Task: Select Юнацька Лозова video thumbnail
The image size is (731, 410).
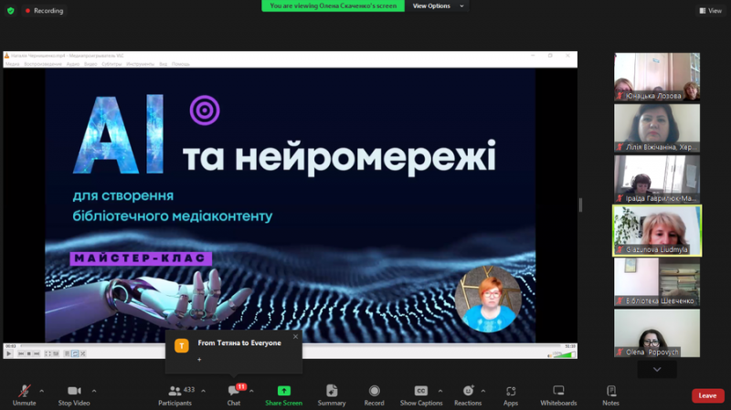Action: pos(657,77)
